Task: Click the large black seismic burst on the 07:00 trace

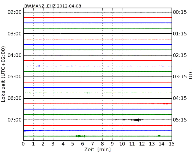Action: tap(138, 120)
